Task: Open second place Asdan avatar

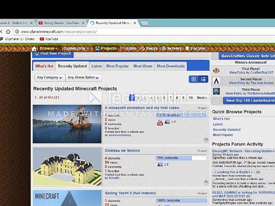Action: [x=216, y=81]
